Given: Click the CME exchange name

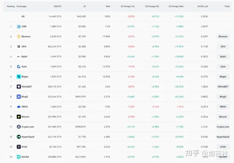Looking at the screenshot, I should [24, 27].
